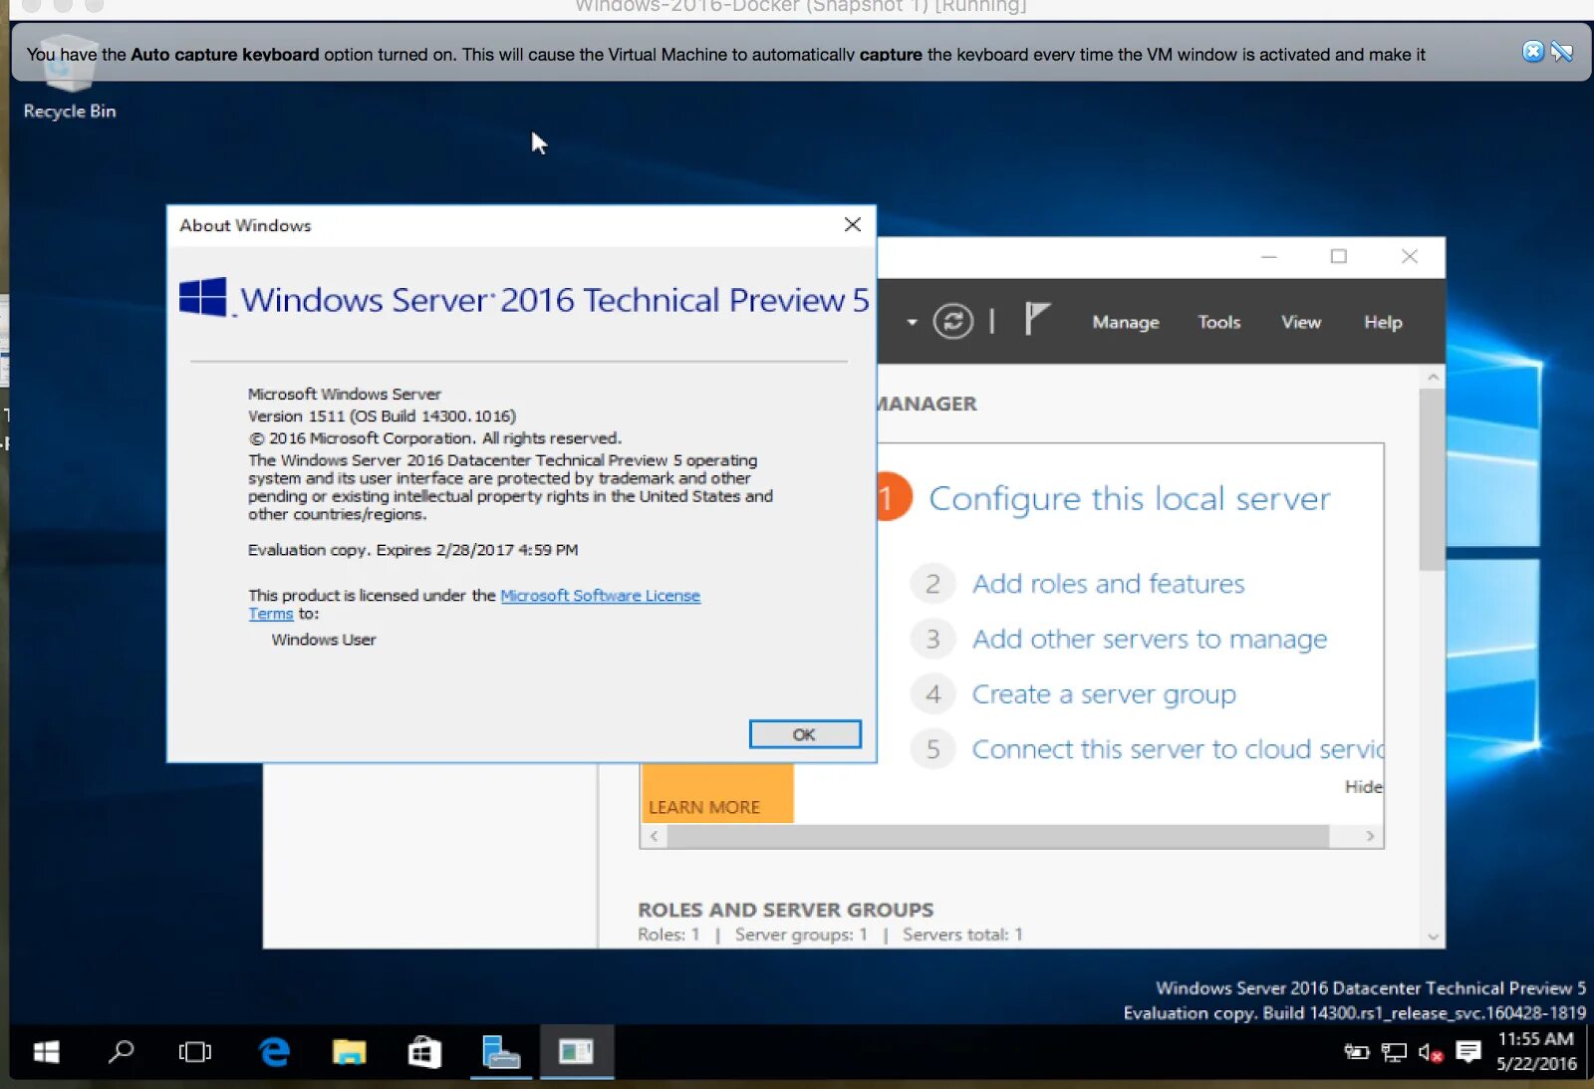This screenshot has height=1089, width=1594.
Task: Click Add roles and features
Action: [x=1108, y=584]
